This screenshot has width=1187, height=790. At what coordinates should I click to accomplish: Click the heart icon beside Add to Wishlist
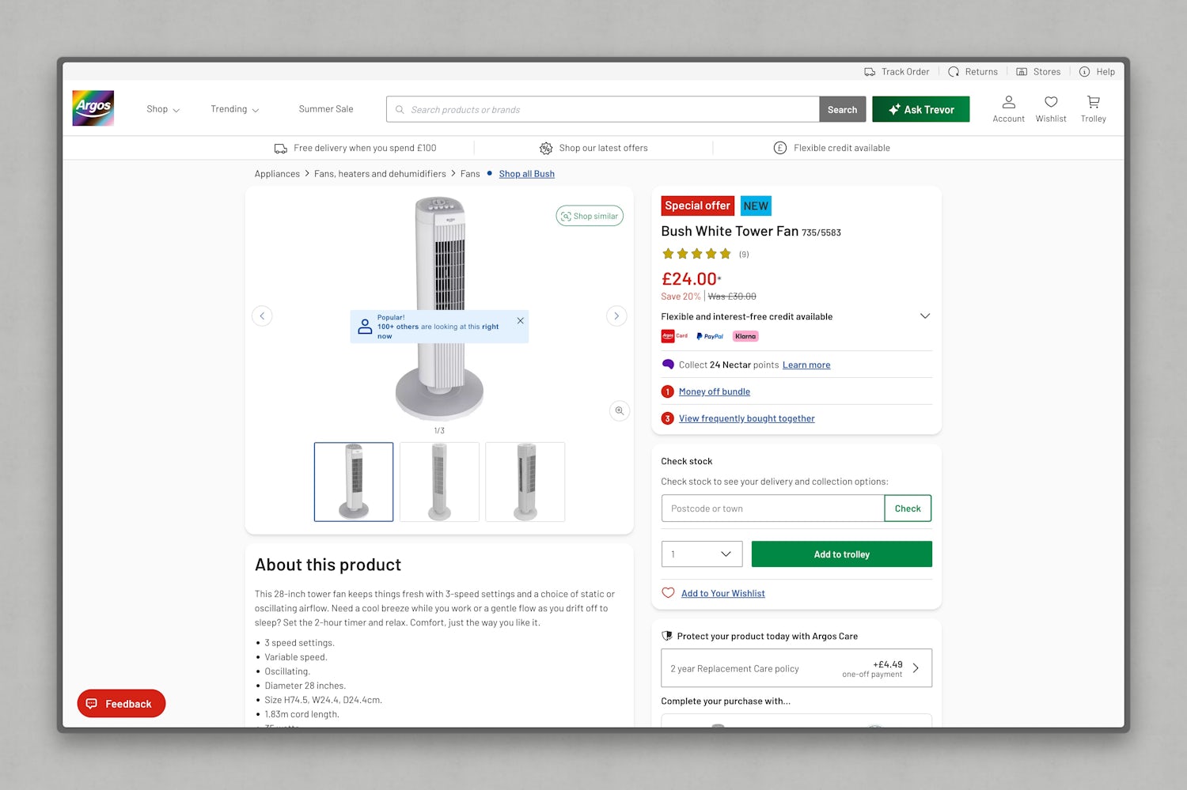pyautogui.click(x=668, y=593)
